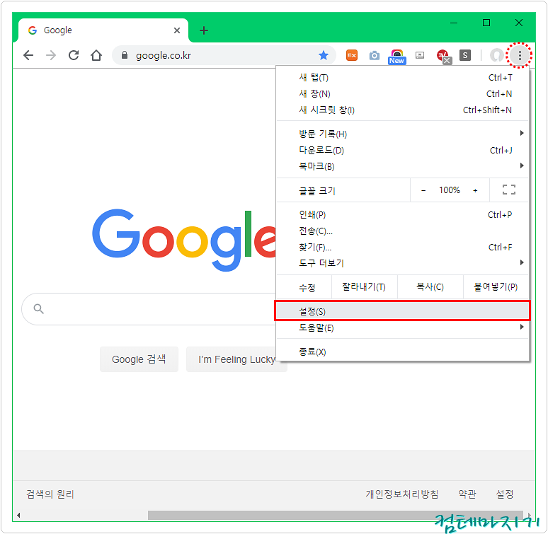Click the gray card extension icon

coord(420,55)
